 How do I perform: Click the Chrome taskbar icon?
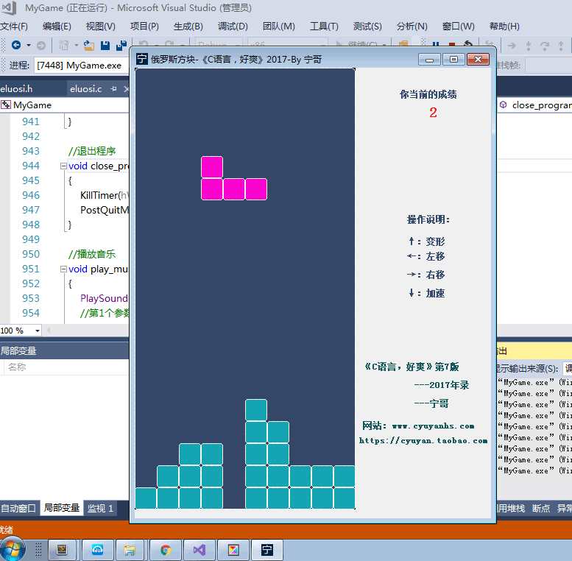point(166,550)
